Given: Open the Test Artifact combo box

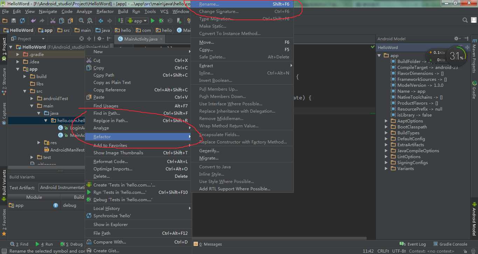Looking at the screenshot, I should click(61, 188).
